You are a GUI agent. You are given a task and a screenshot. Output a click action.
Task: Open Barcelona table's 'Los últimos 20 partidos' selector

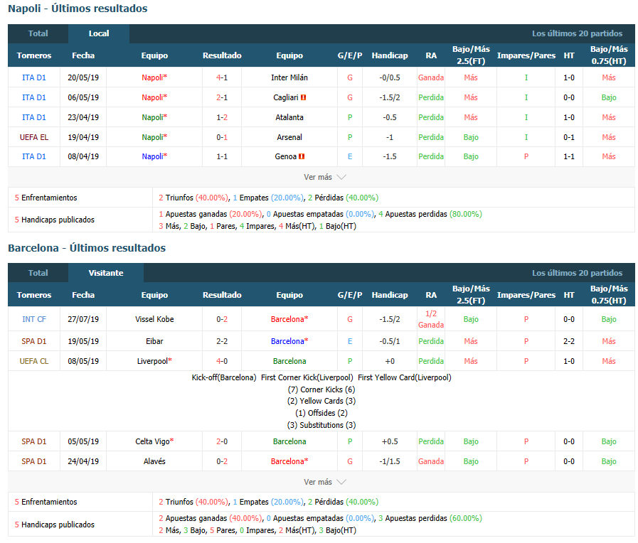coord(577,273)
